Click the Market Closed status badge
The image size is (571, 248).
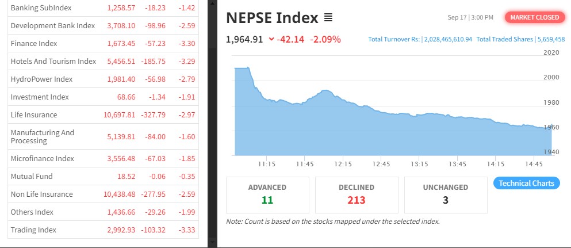click(534, 17)
